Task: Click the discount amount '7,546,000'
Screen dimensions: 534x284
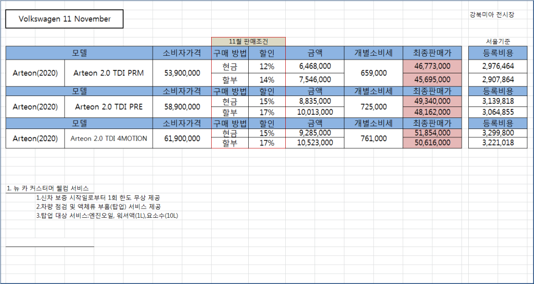Action: point(315,80)
